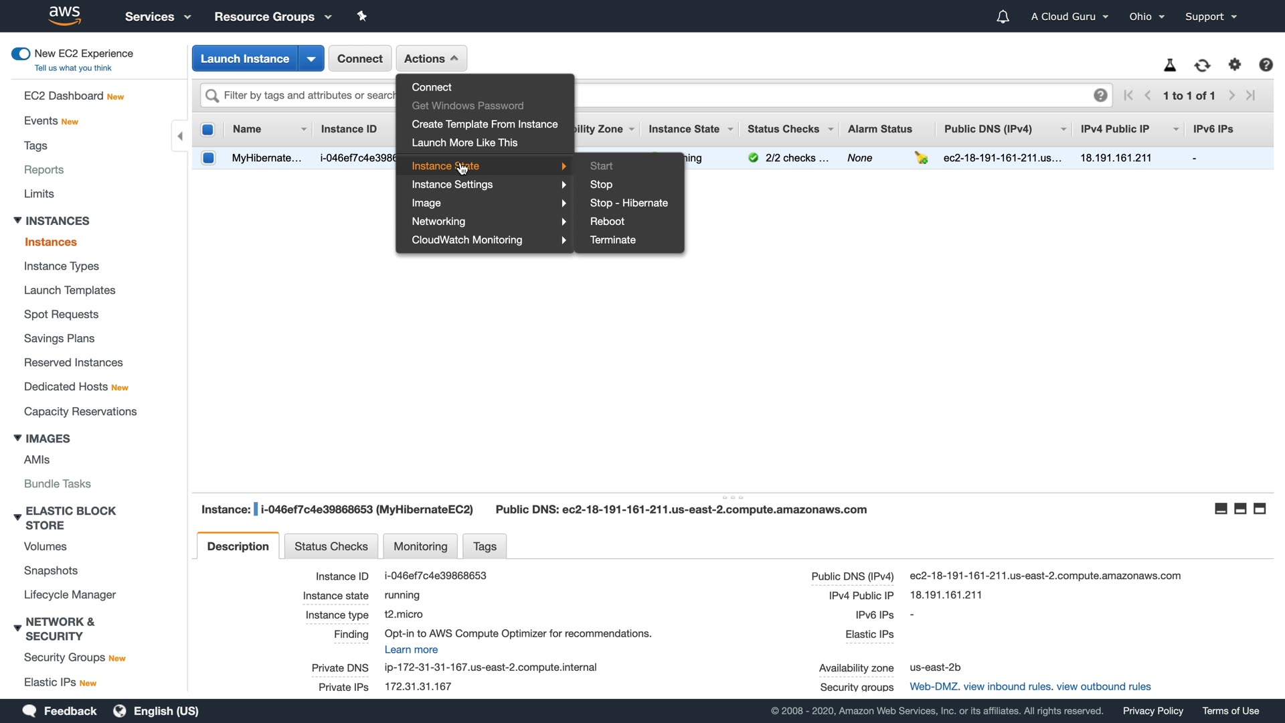
Task: Click the pin shortcut icon in navbar
Action: (362, 16)
